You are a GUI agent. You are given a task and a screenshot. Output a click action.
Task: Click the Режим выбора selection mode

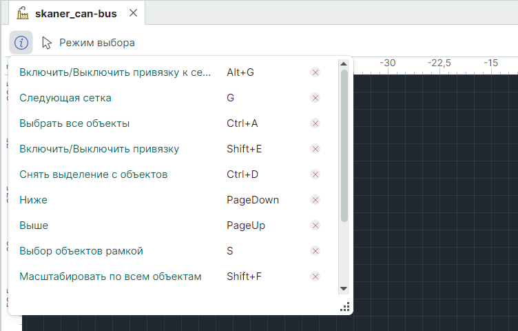tap(87, 43)
